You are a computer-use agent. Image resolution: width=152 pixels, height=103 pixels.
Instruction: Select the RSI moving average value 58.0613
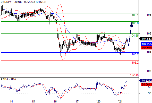(x=146, y=84)
